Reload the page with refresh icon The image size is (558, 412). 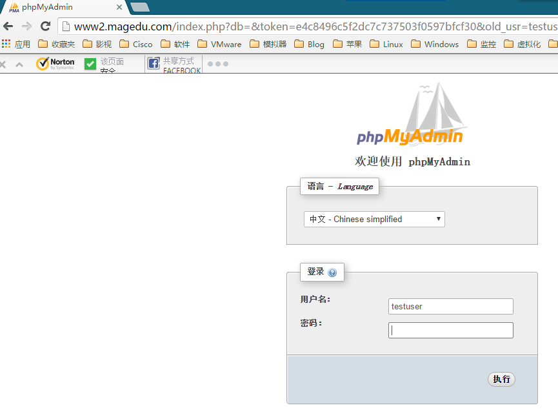pyautogui.click(x=45, y=26)
